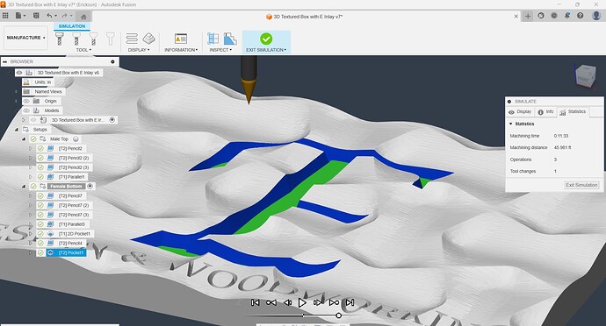Open the Help question mark icon
606x326 pixels.
click(580, 16)
